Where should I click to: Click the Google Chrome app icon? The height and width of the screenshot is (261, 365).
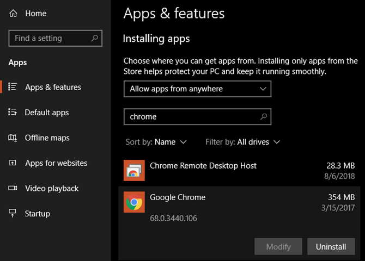point(134,202)
